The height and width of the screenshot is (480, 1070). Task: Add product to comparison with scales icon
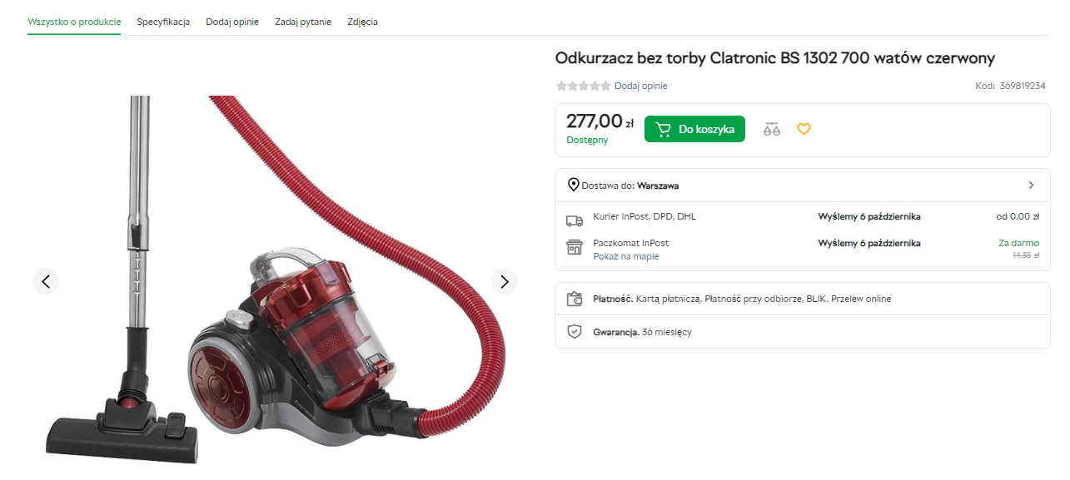click(x=772, y=129)
